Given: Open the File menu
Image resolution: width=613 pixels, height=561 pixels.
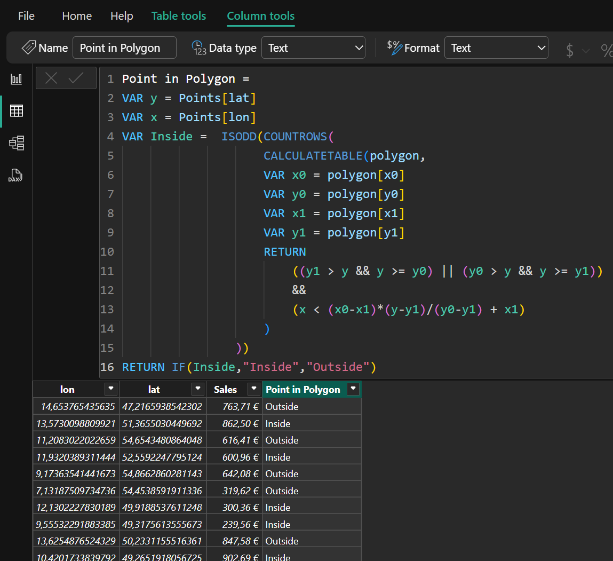Looking at the screenshot, I should point(26,16).
